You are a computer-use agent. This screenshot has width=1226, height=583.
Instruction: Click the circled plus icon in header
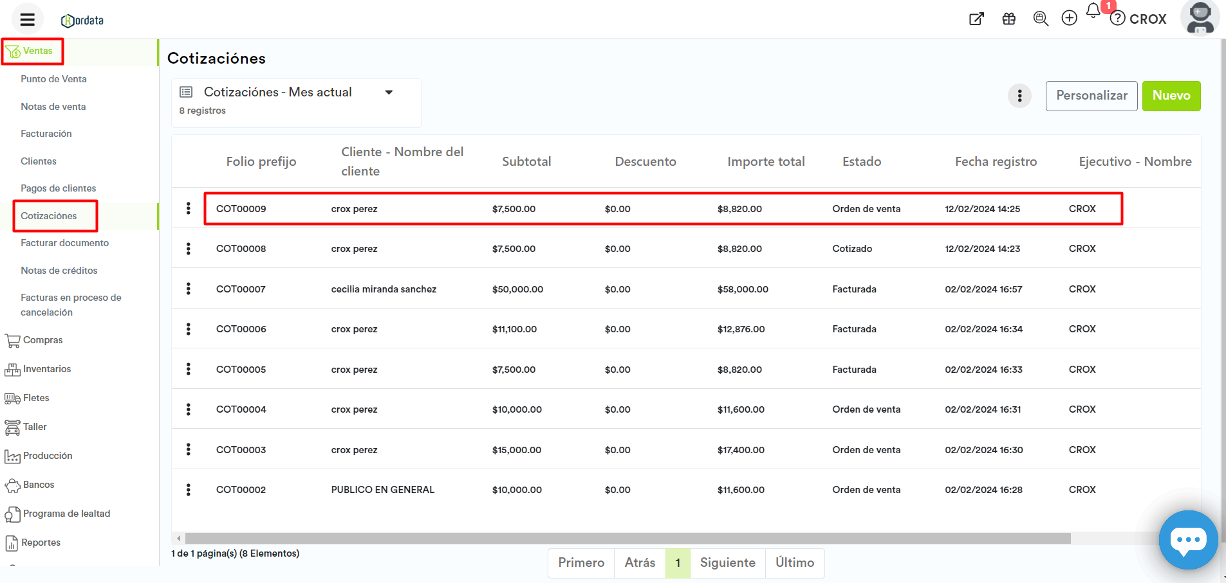[x=1069, y=19]
